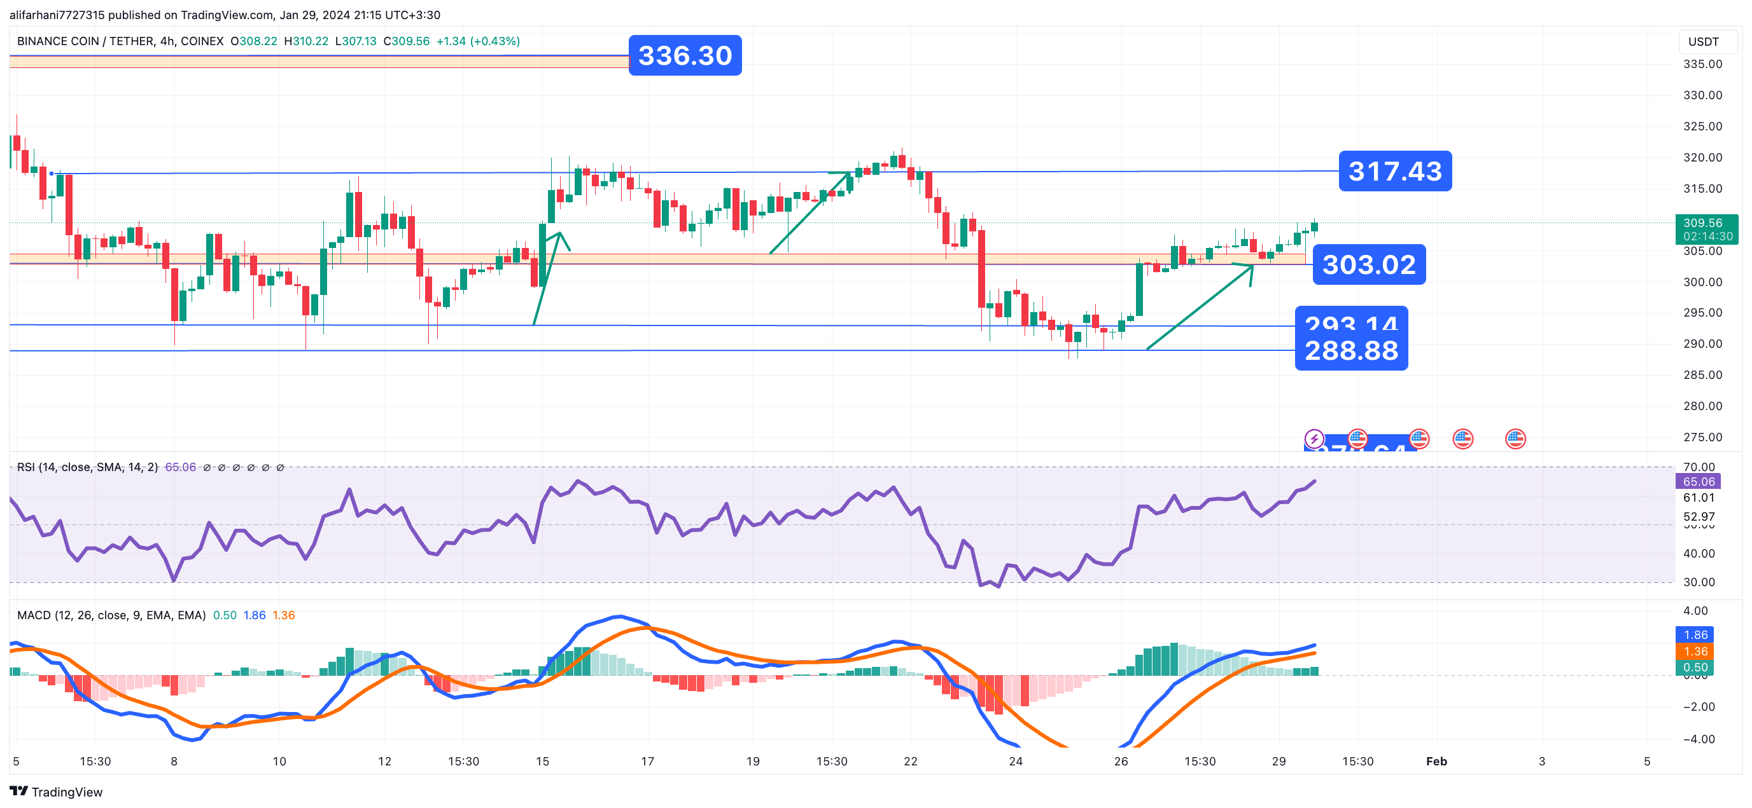Click the rightmost US flag economic event icon
The width and height of the screenshot is (1752, 808).
pos(1515,439)
